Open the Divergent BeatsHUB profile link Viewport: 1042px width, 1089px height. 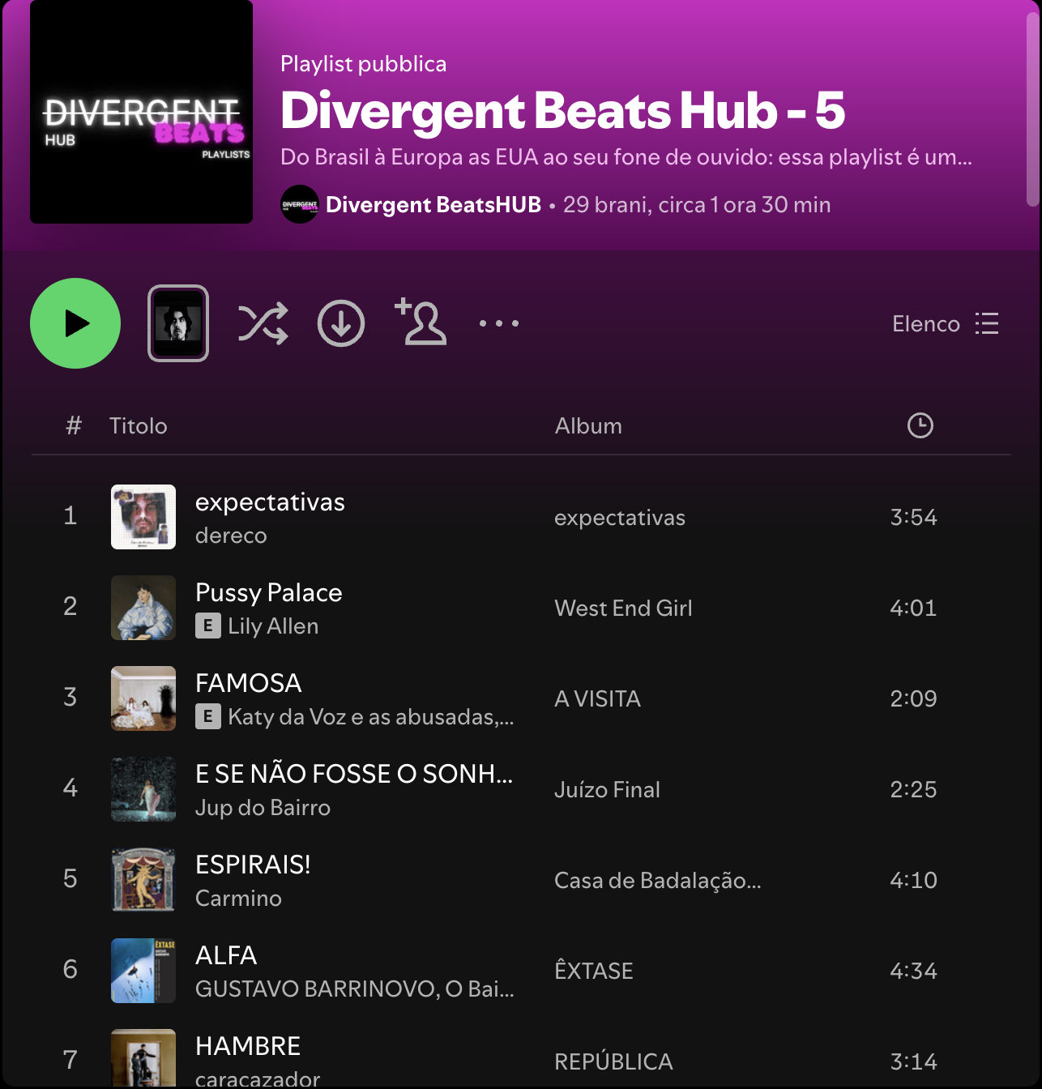pos(433,204)
